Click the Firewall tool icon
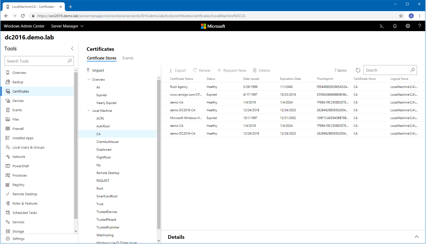Screen dimensions: 426x244 pyautogui.click(x=8, y=129)
